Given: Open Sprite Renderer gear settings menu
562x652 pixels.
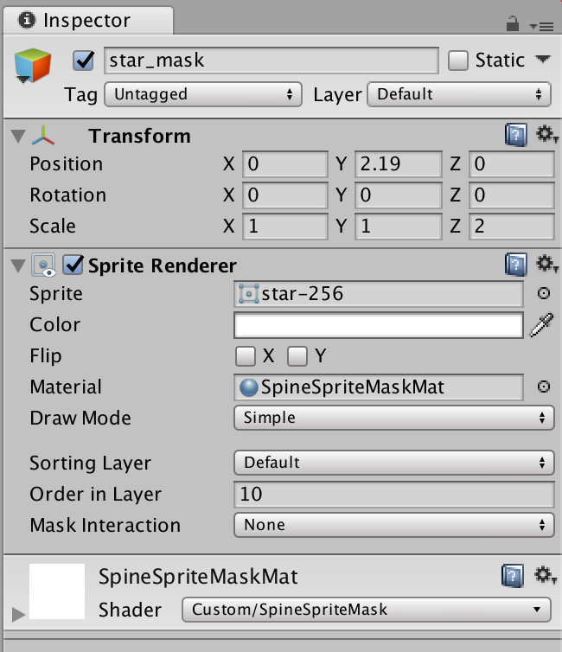Looking at the screenshot, I should pyautogui.click(x=546, y=264).
